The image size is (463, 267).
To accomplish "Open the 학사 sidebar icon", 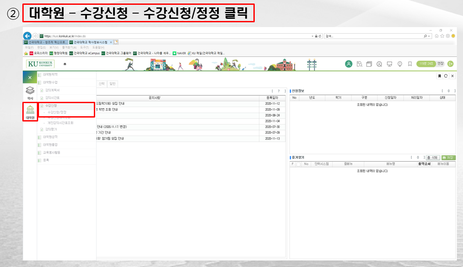I will tap(30, 93).
